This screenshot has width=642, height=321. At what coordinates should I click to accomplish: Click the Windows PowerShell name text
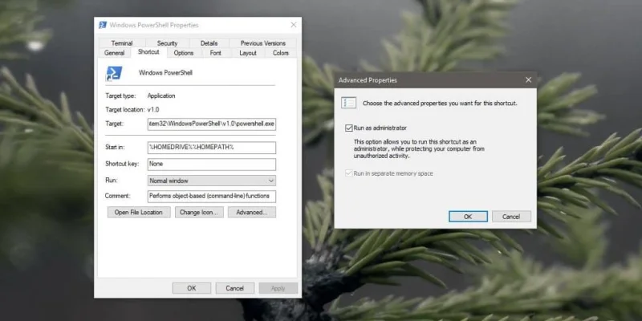tap(165, 73)
